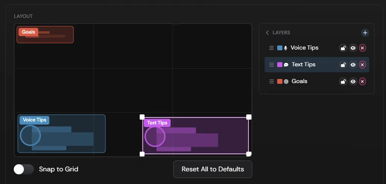This screenshot has width=386, height=184.
Task: Click the bottom-left resize handle of Text Tips
Action: click(x=142, y=154)
